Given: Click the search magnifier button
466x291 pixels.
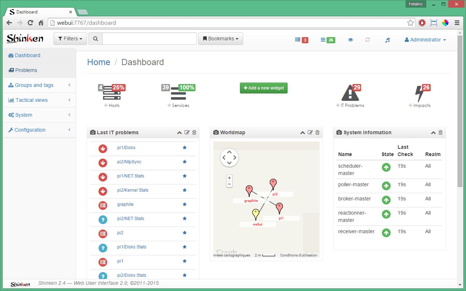Looking at the screenshot, I should pos(96,39).
